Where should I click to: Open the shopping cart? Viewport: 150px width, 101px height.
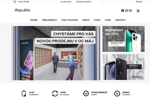pyautogui.click(x=138, y=11)
